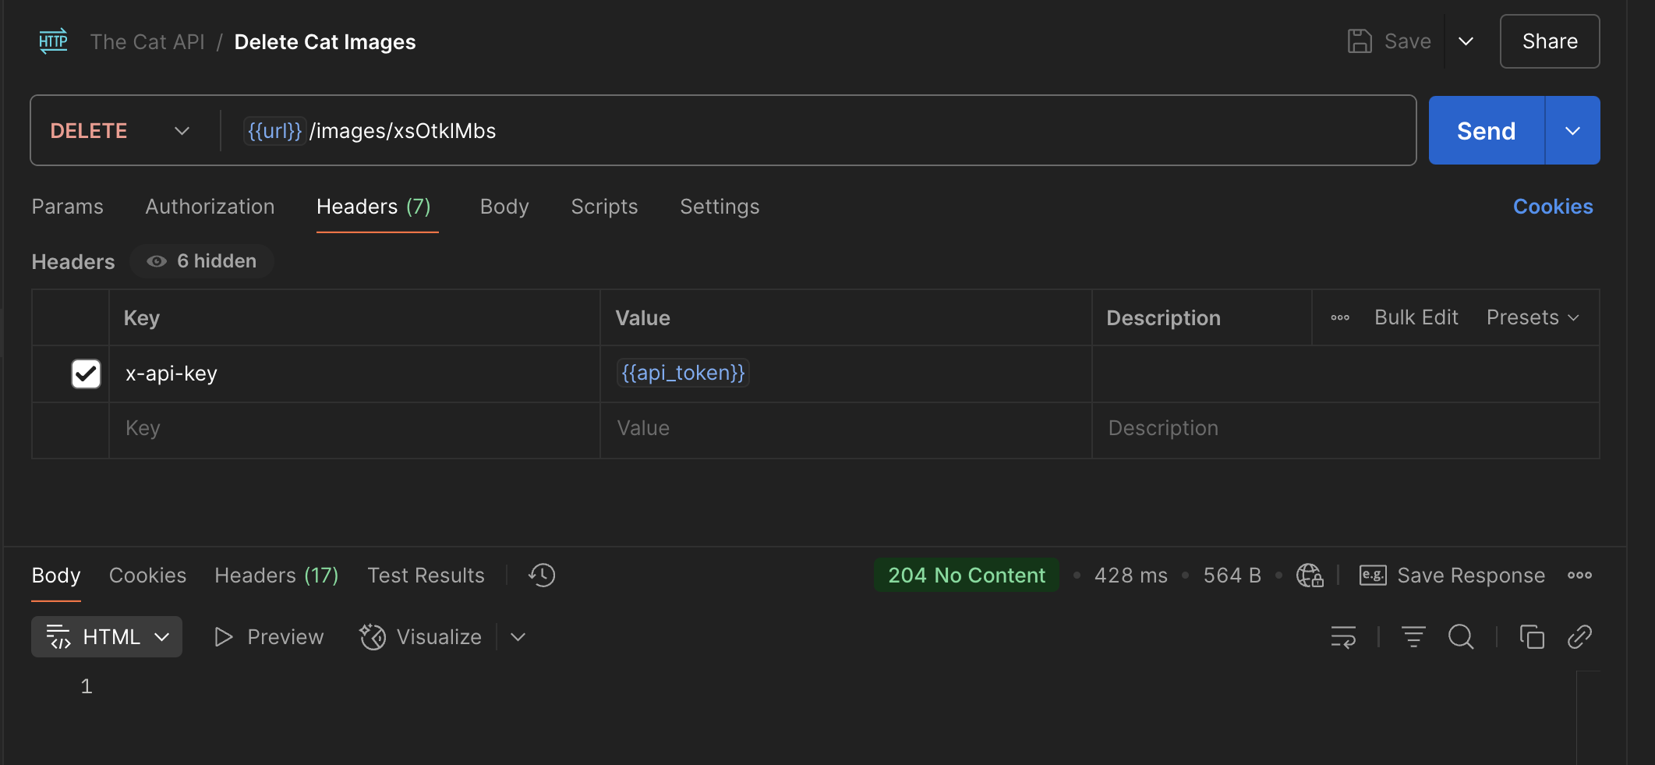Open the Test Results tab

[426, 576]
